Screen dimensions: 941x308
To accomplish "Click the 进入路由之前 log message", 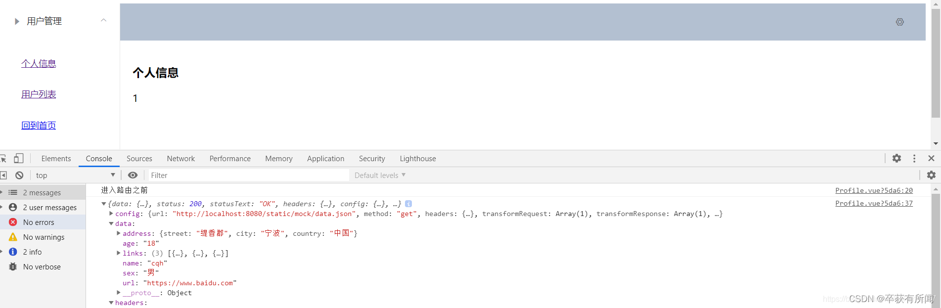I will [x=125, y=190].
